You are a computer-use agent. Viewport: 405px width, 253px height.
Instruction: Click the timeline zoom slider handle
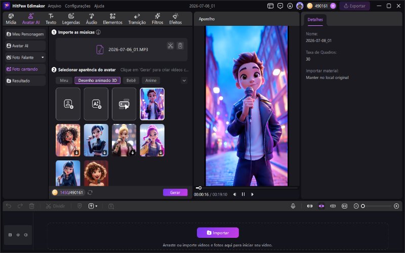point(363,206)
